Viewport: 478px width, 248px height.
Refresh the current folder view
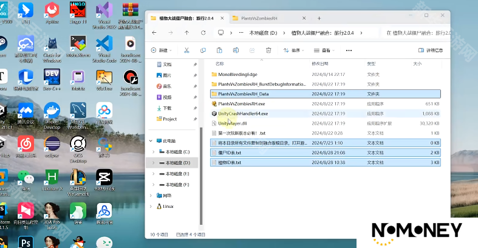pos(203,33)
